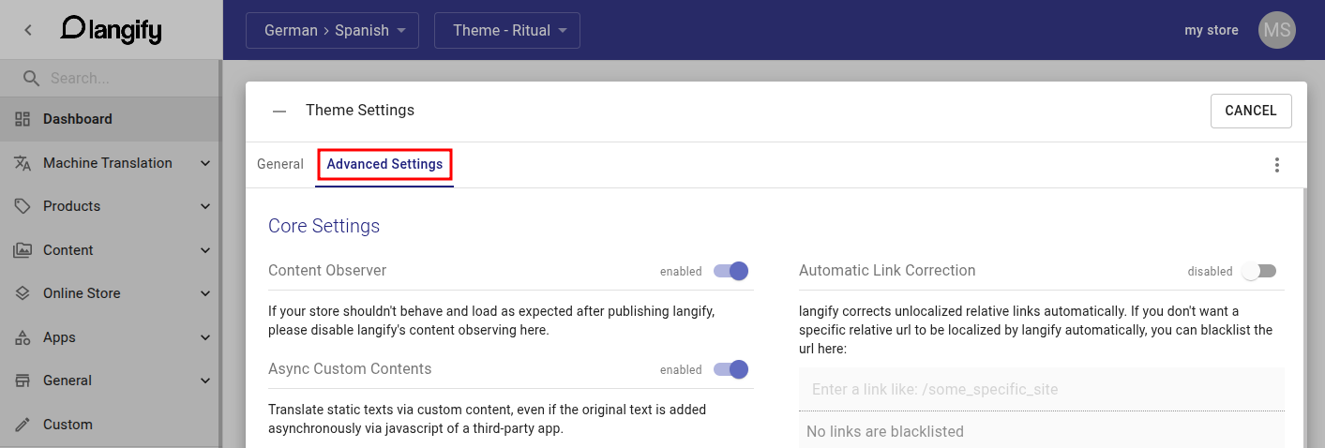Click the search magnifier icon
This screenshot has height=448, width=1325.
31,78
